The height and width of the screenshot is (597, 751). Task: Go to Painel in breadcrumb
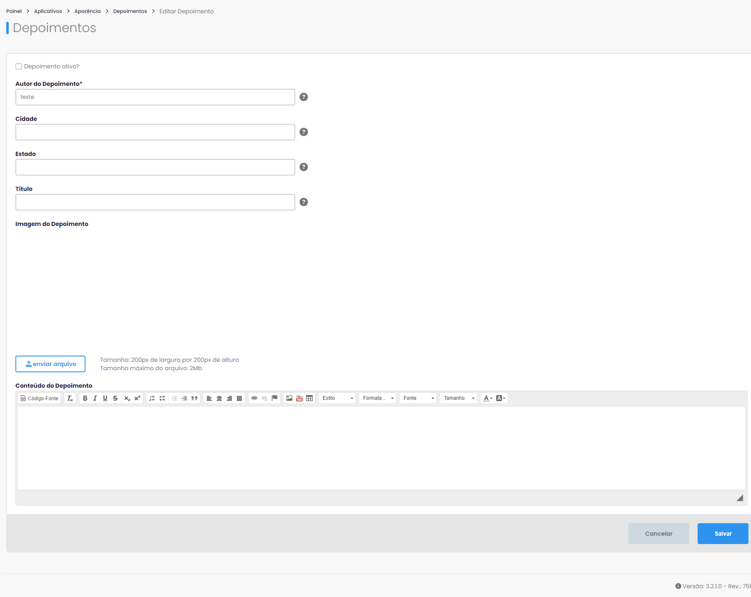click(x=14, y=11)
